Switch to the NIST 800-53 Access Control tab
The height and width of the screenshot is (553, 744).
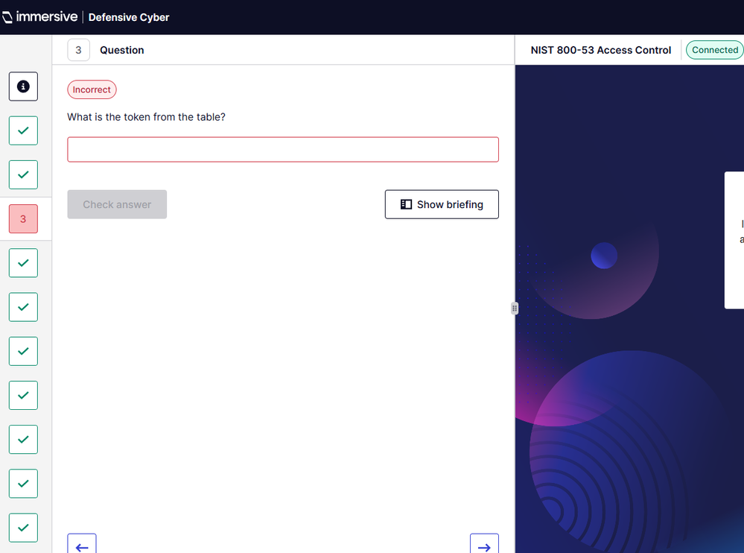[x=600, y=50]
